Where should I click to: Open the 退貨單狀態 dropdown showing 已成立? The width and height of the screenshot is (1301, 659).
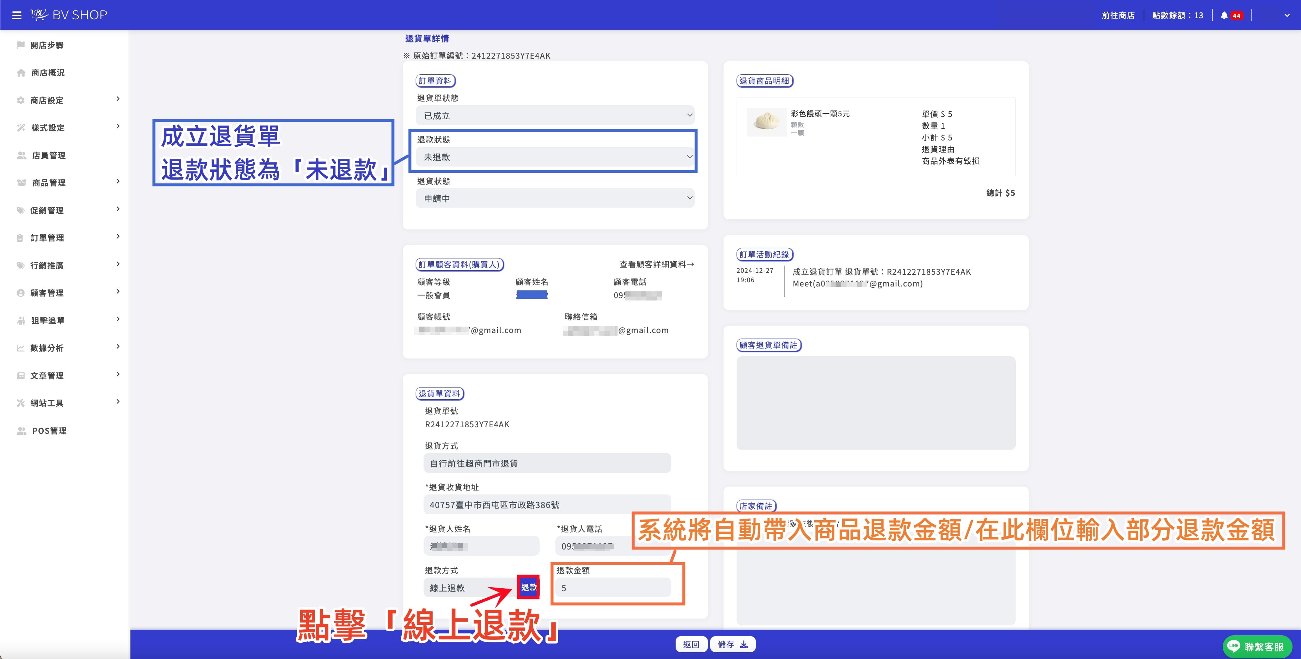[x=555, y=116]
